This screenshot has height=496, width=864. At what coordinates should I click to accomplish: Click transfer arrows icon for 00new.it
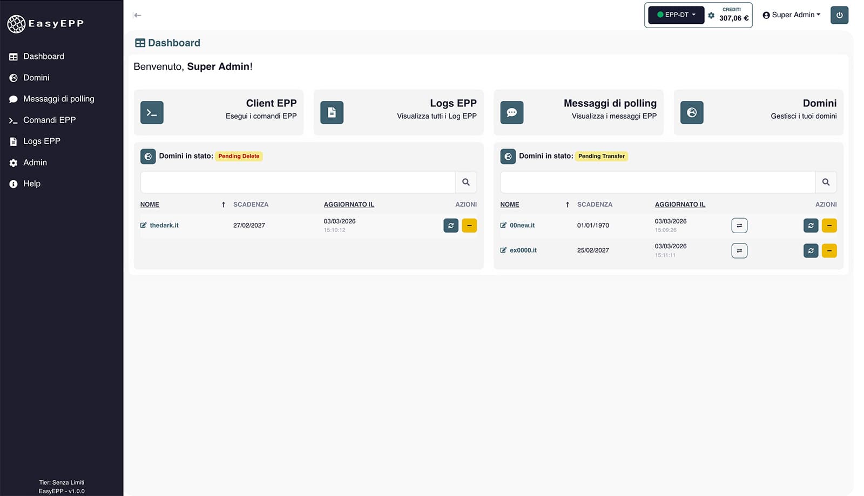pos(739,226)
